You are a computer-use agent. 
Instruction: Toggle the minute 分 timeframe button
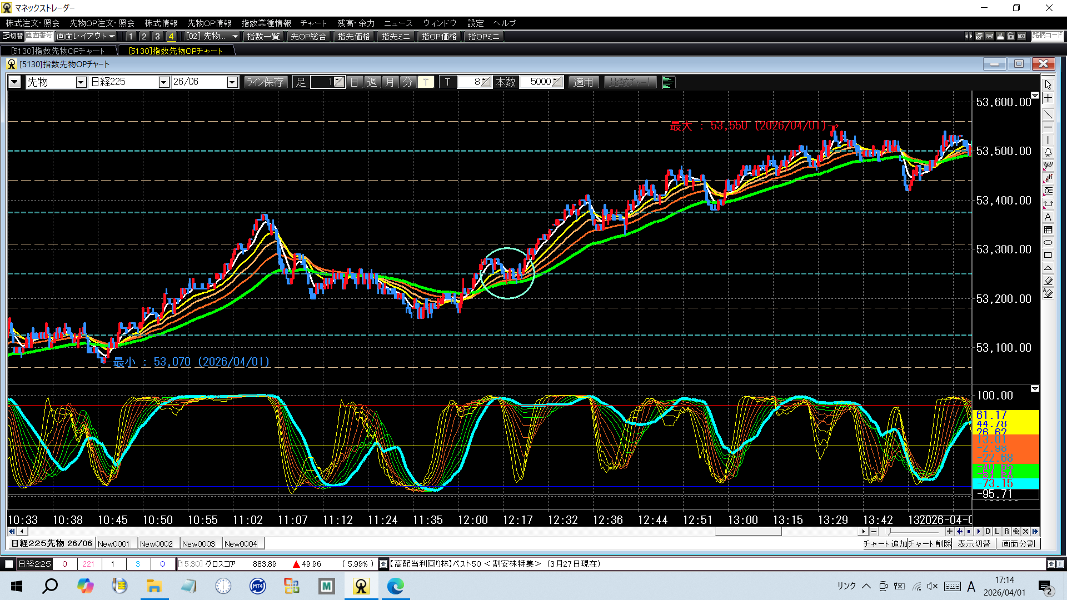[x=408, y=82]
